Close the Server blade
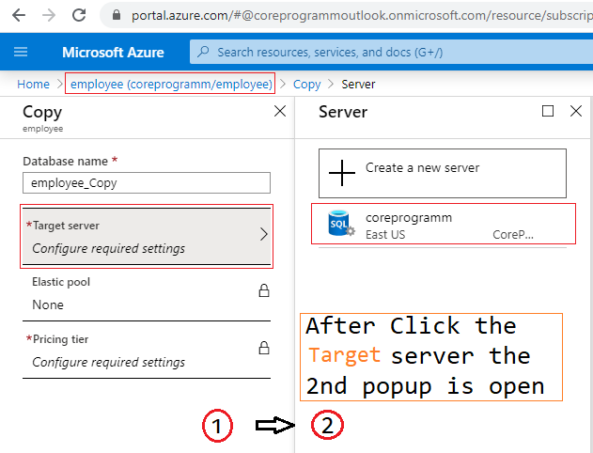The width and height of the screenshot is (593, 453). click(575, 111)
